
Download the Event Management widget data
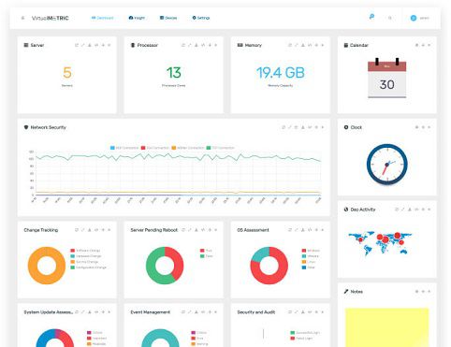pos(196,312)
